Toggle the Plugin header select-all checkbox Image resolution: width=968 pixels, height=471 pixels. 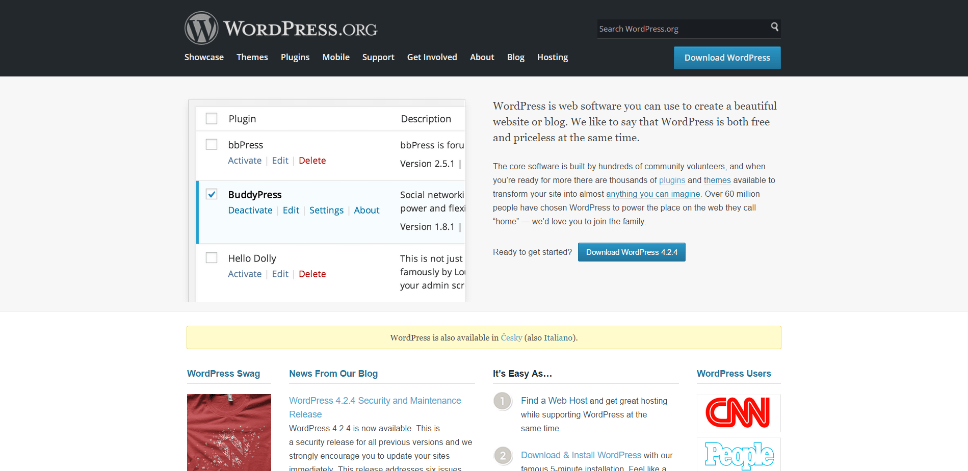point(212,118)
